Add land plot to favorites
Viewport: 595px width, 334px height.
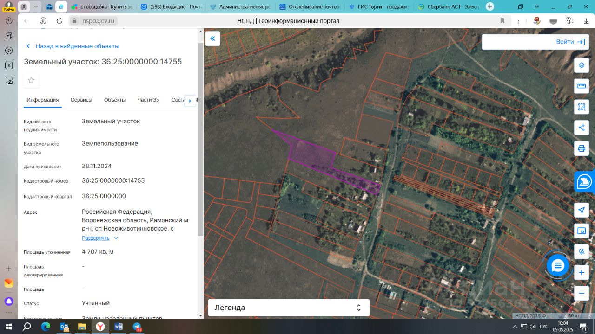click(31, 80)
